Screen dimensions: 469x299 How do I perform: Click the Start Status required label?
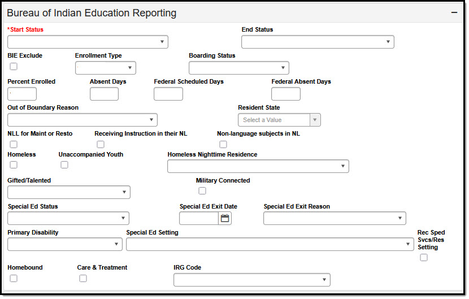point(25,29)
